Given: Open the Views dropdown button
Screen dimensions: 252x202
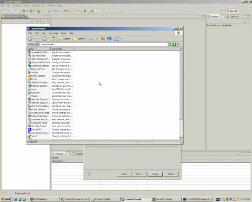Looking at the screenshot, I should point(118,39).
